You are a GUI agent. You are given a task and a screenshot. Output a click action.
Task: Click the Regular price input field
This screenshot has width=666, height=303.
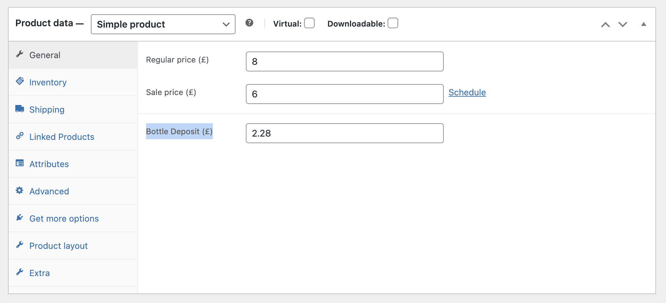coord(344,61)
